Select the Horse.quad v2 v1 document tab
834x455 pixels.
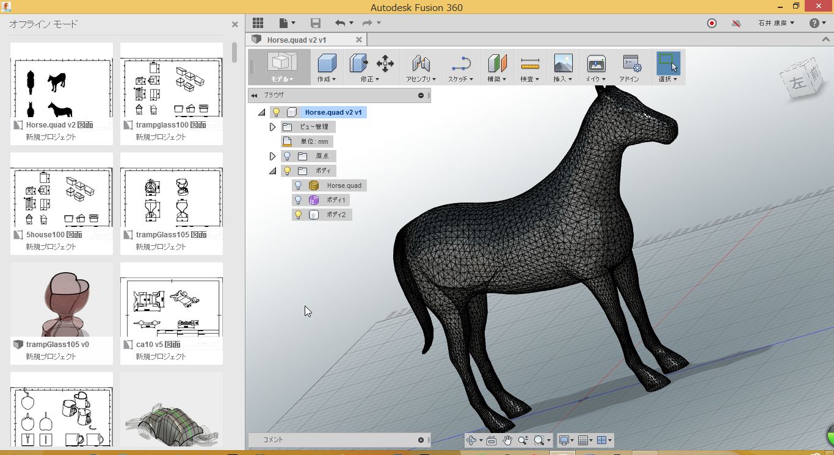point(297,40)
